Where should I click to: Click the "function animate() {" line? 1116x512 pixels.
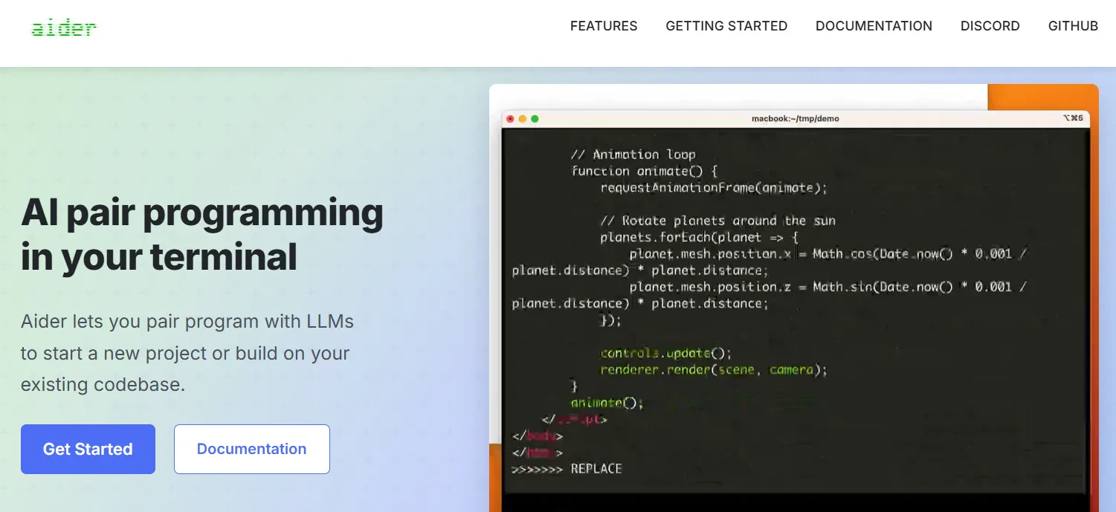pos(644,171)
